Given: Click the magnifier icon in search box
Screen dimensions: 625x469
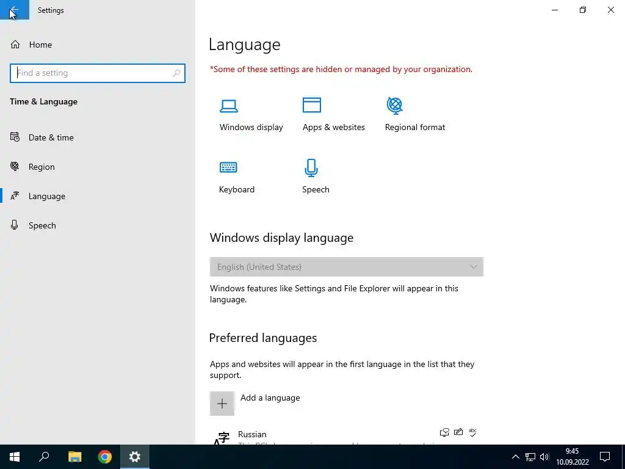Looking at the screenshot, I should [x=176, y=73].
